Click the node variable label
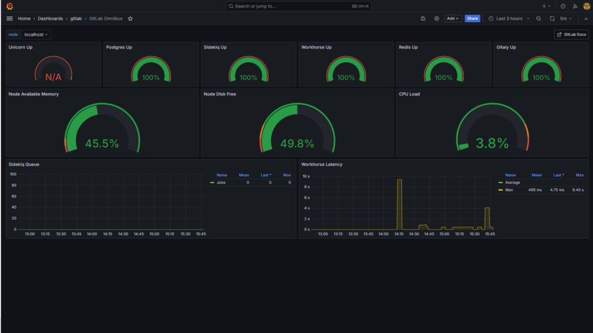Viewport: 593px width, 333px height. pos(13,34)
